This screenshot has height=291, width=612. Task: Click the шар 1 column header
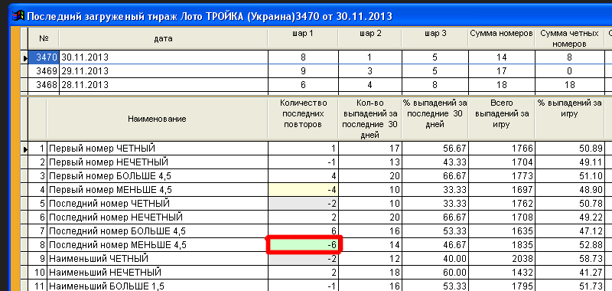(x=303, y=38)
